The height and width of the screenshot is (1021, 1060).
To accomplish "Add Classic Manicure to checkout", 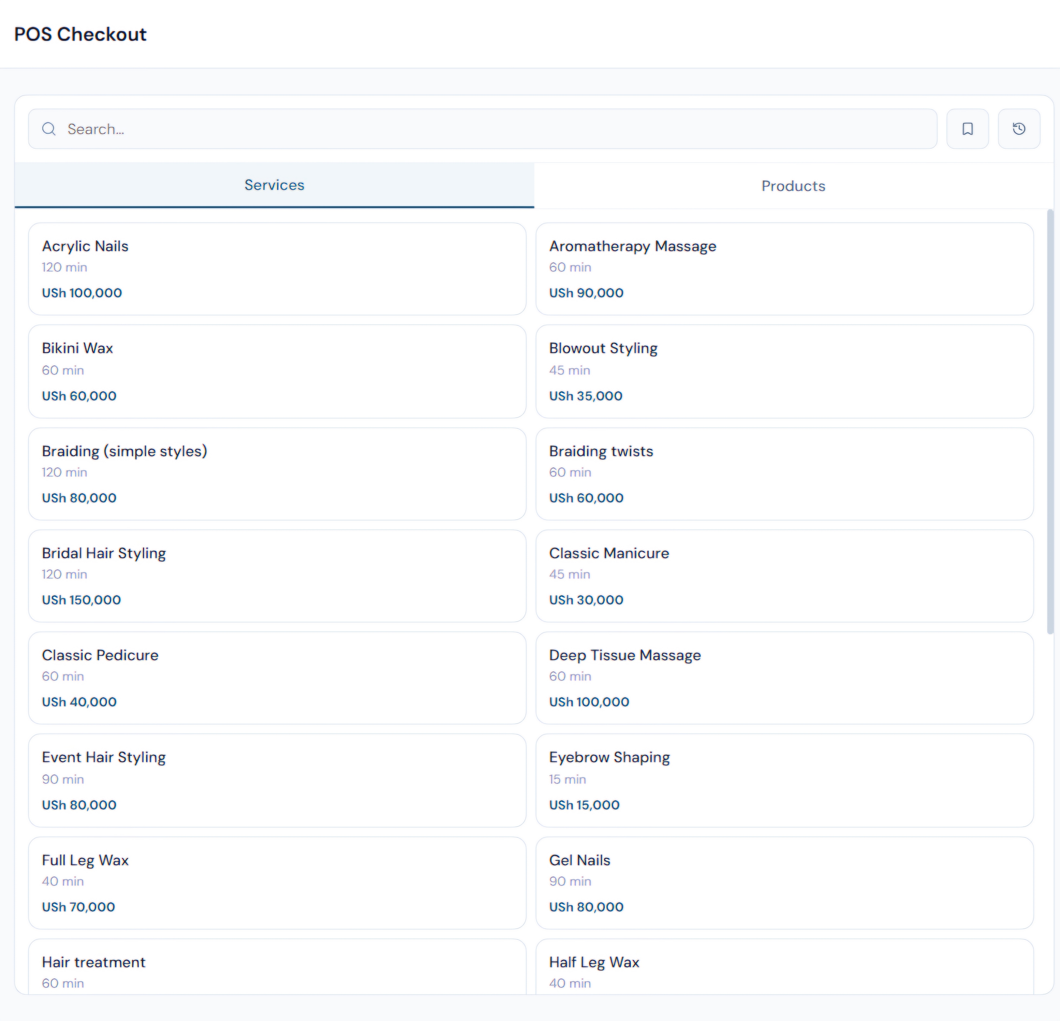I will pyautogui.click(x=784, y=576).
